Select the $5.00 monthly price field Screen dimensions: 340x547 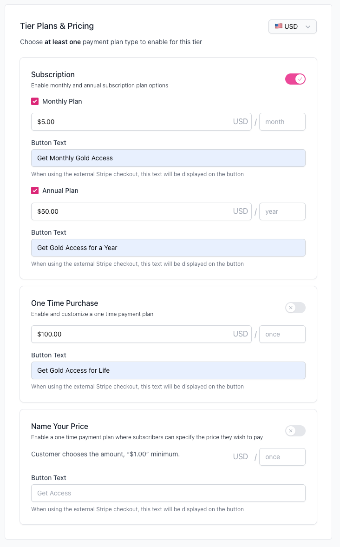tap(139, 121)
